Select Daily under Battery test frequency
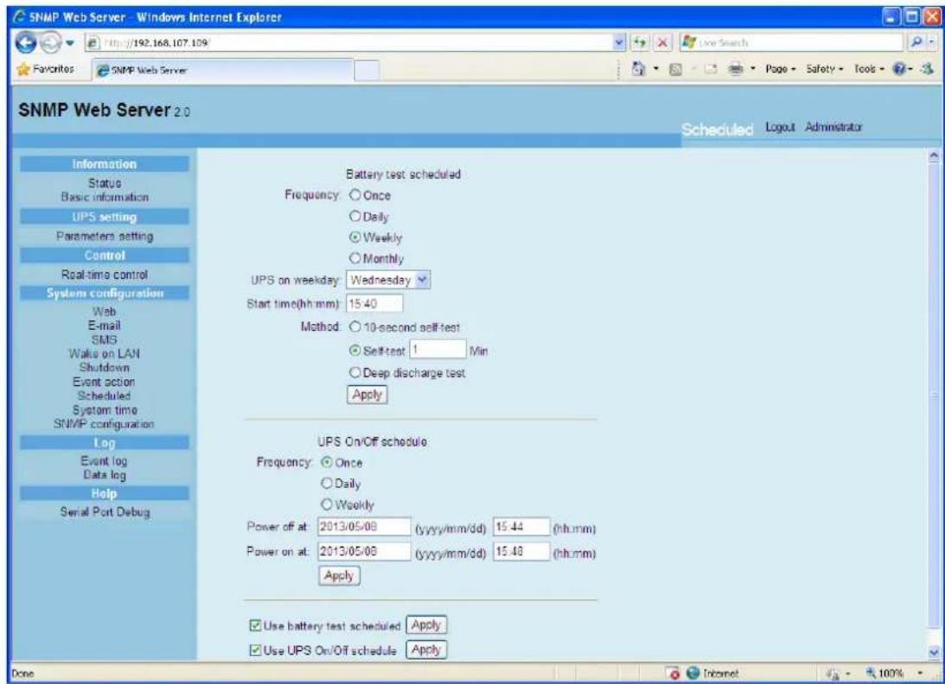This screenshot has height=684, width=945. (355, 216)
